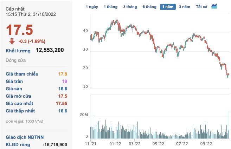
Task: Click the Giá sàn label
Action: 14,89
